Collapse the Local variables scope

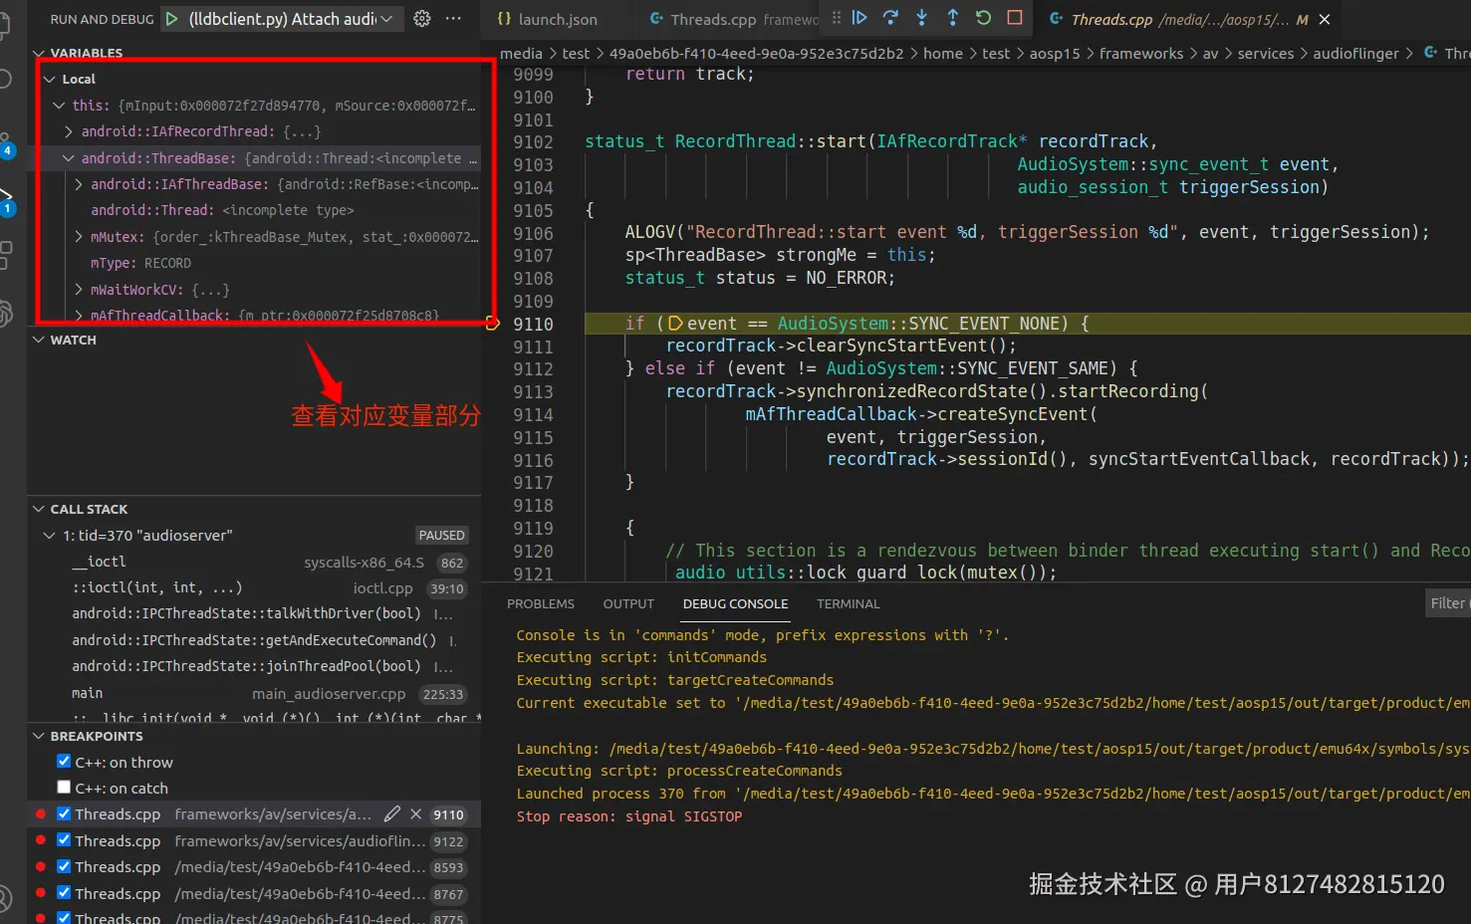tap(49, 79)
